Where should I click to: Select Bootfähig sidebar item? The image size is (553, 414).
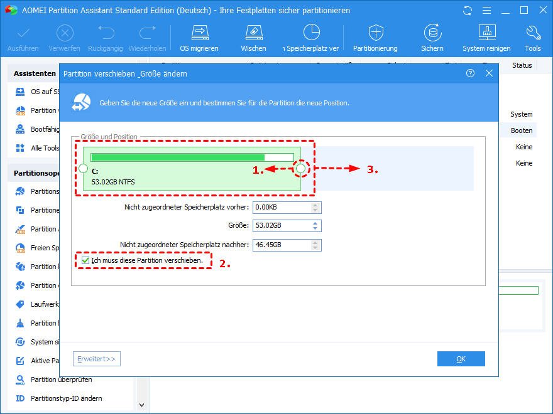point(37,129)
